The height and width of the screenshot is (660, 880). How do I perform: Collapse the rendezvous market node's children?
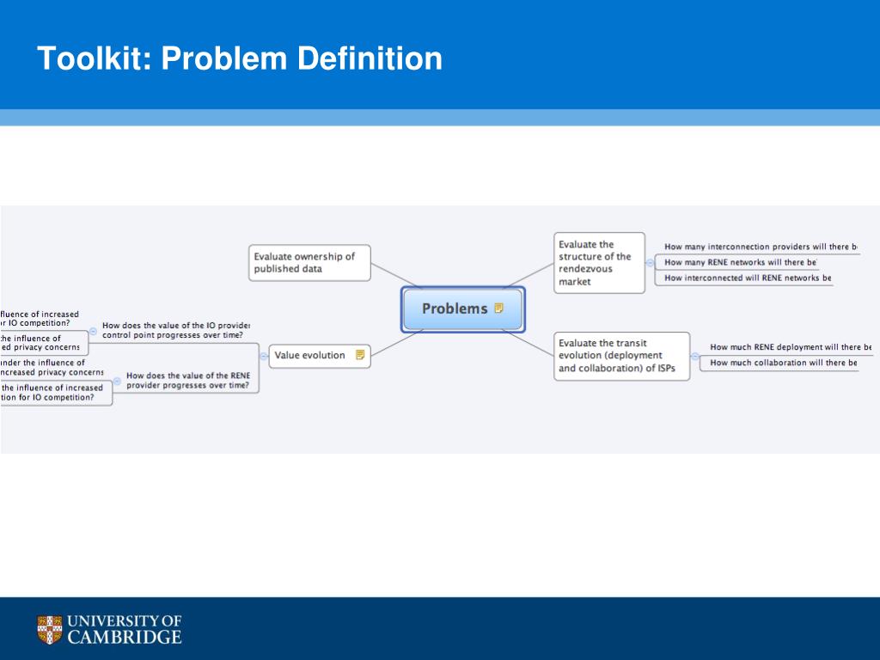[650, 263]
